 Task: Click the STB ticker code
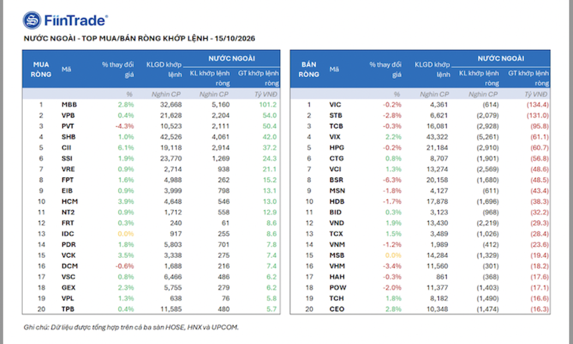tap(336, 116)
